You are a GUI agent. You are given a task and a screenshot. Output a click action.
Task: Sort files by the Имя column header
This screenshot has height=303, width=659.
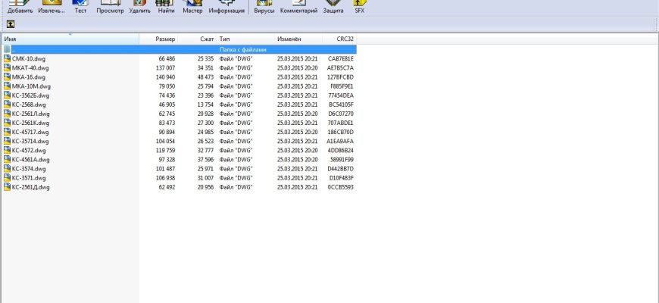[68, 39]
